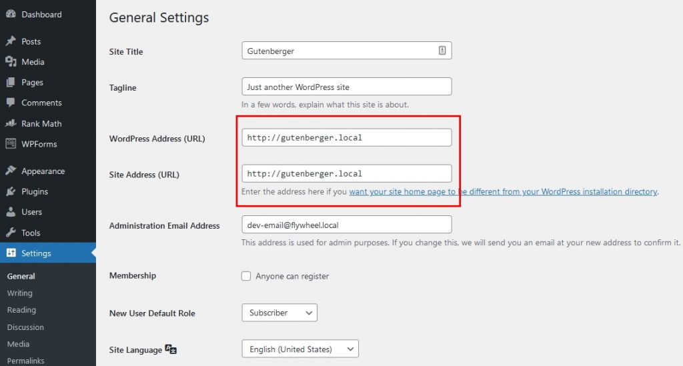The image size is (683, 366).
Task: Click the WPForms icon
Action: (11, 144)
